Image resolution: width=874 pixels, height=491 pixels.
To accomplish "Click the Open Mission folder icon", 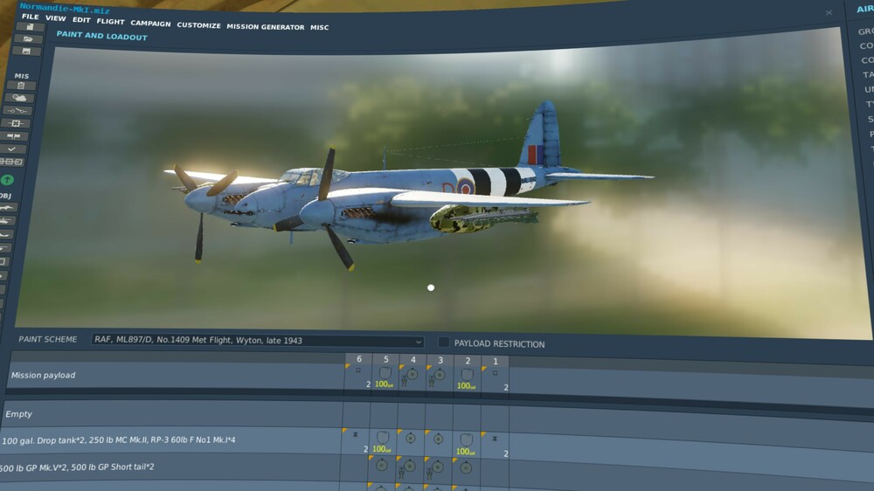I will pos(28,39).
